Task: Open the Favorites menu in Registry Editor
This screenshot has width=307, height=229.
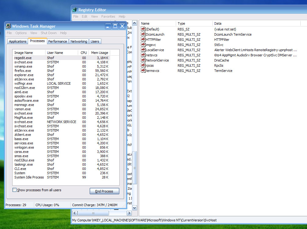Action: pos(108,16)
